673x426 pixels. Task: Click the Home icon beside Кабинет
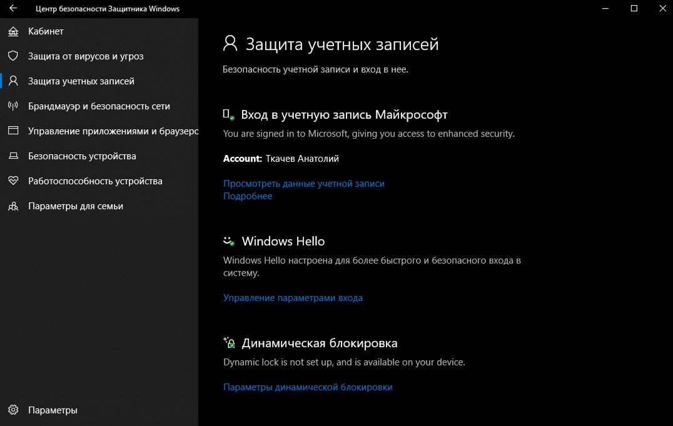tap(13, 31)
